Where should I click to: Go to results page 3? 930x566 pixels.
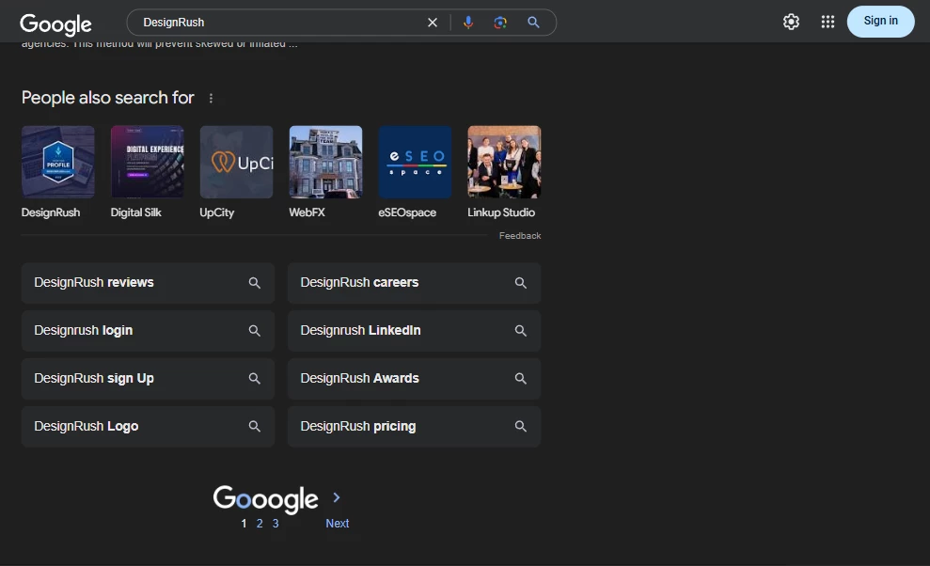pos(276,524)
